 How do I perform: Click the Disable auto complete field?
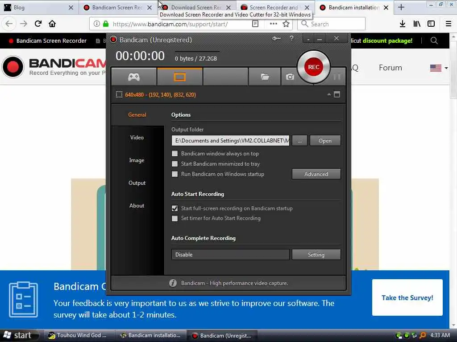pyautogui.click(x=230, y=254)
